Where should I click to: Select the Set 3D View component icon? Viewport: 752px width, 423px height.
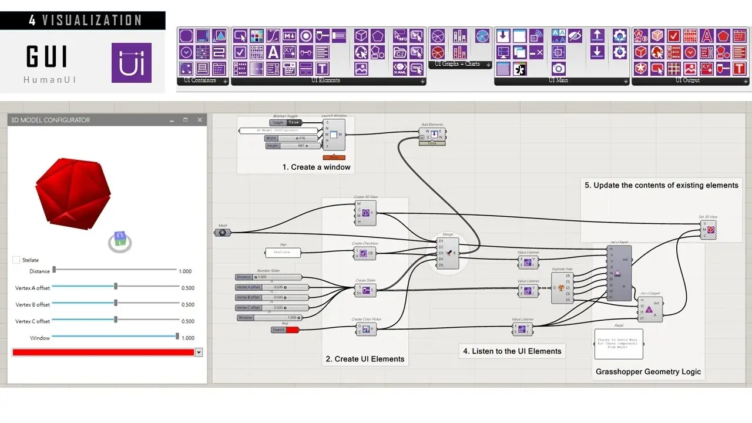coord(711,229)
